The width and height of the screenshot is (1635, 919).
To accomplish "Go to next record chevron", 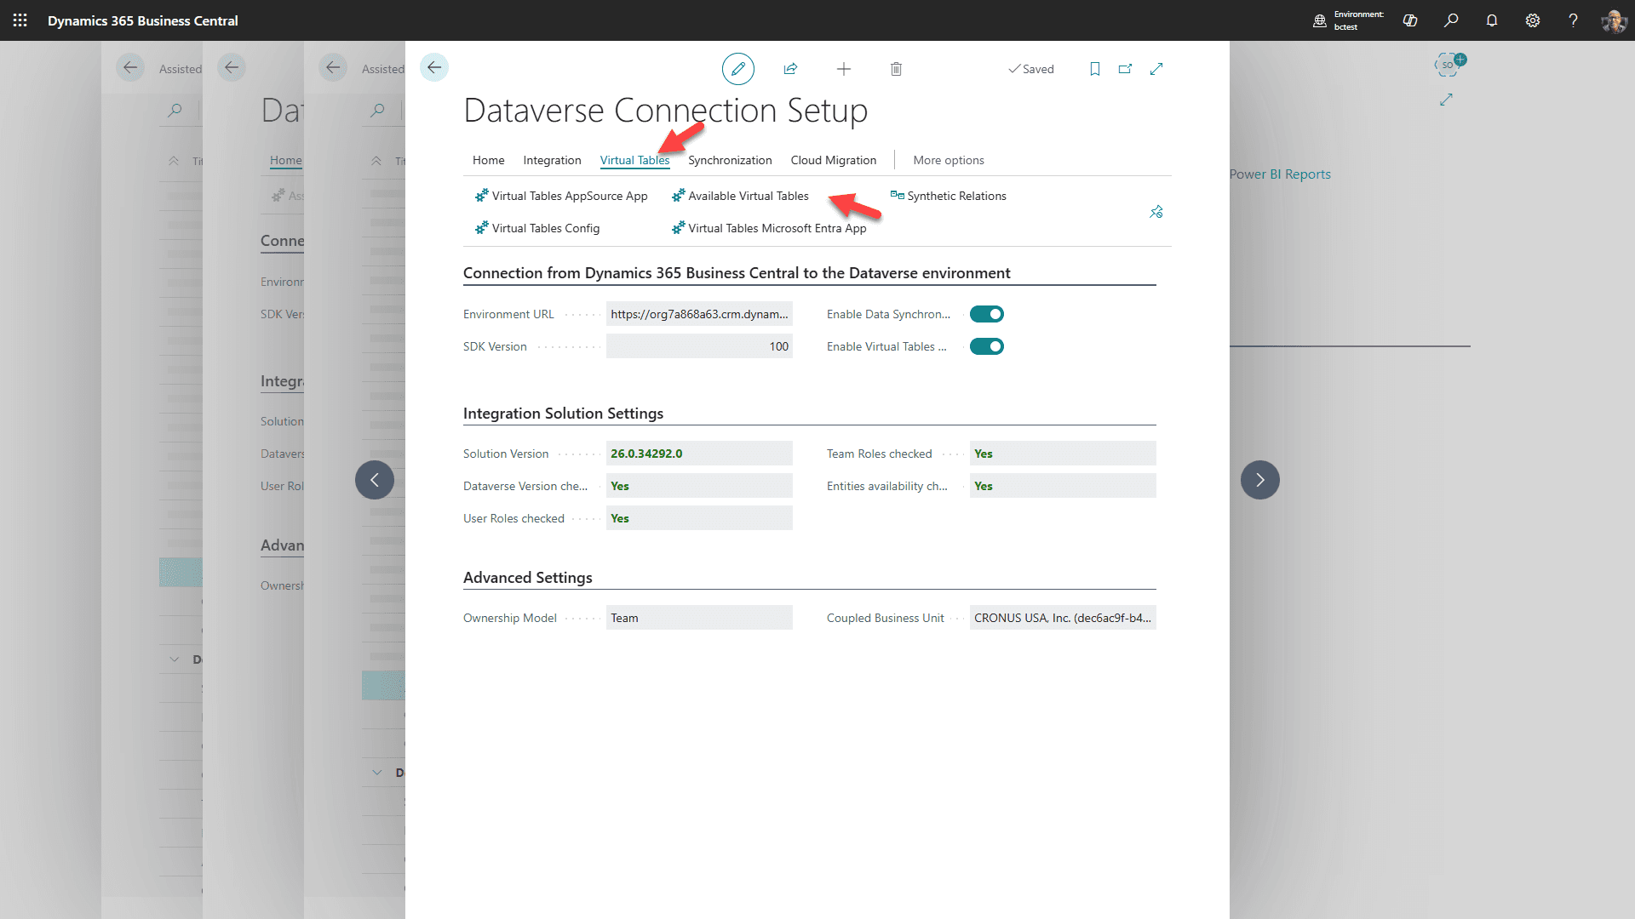I will pyautogui.click(x=1259, y=480).
